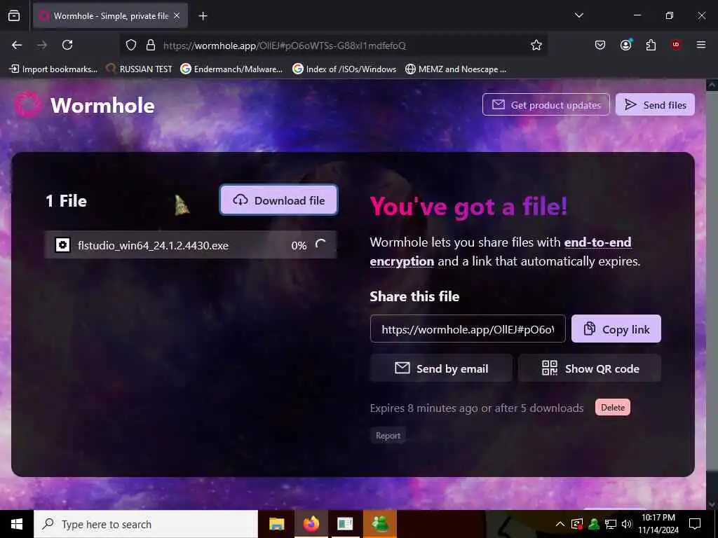The image size is (718, 538).
Task: Click the taskbar search box
Action: pos(146,524)
